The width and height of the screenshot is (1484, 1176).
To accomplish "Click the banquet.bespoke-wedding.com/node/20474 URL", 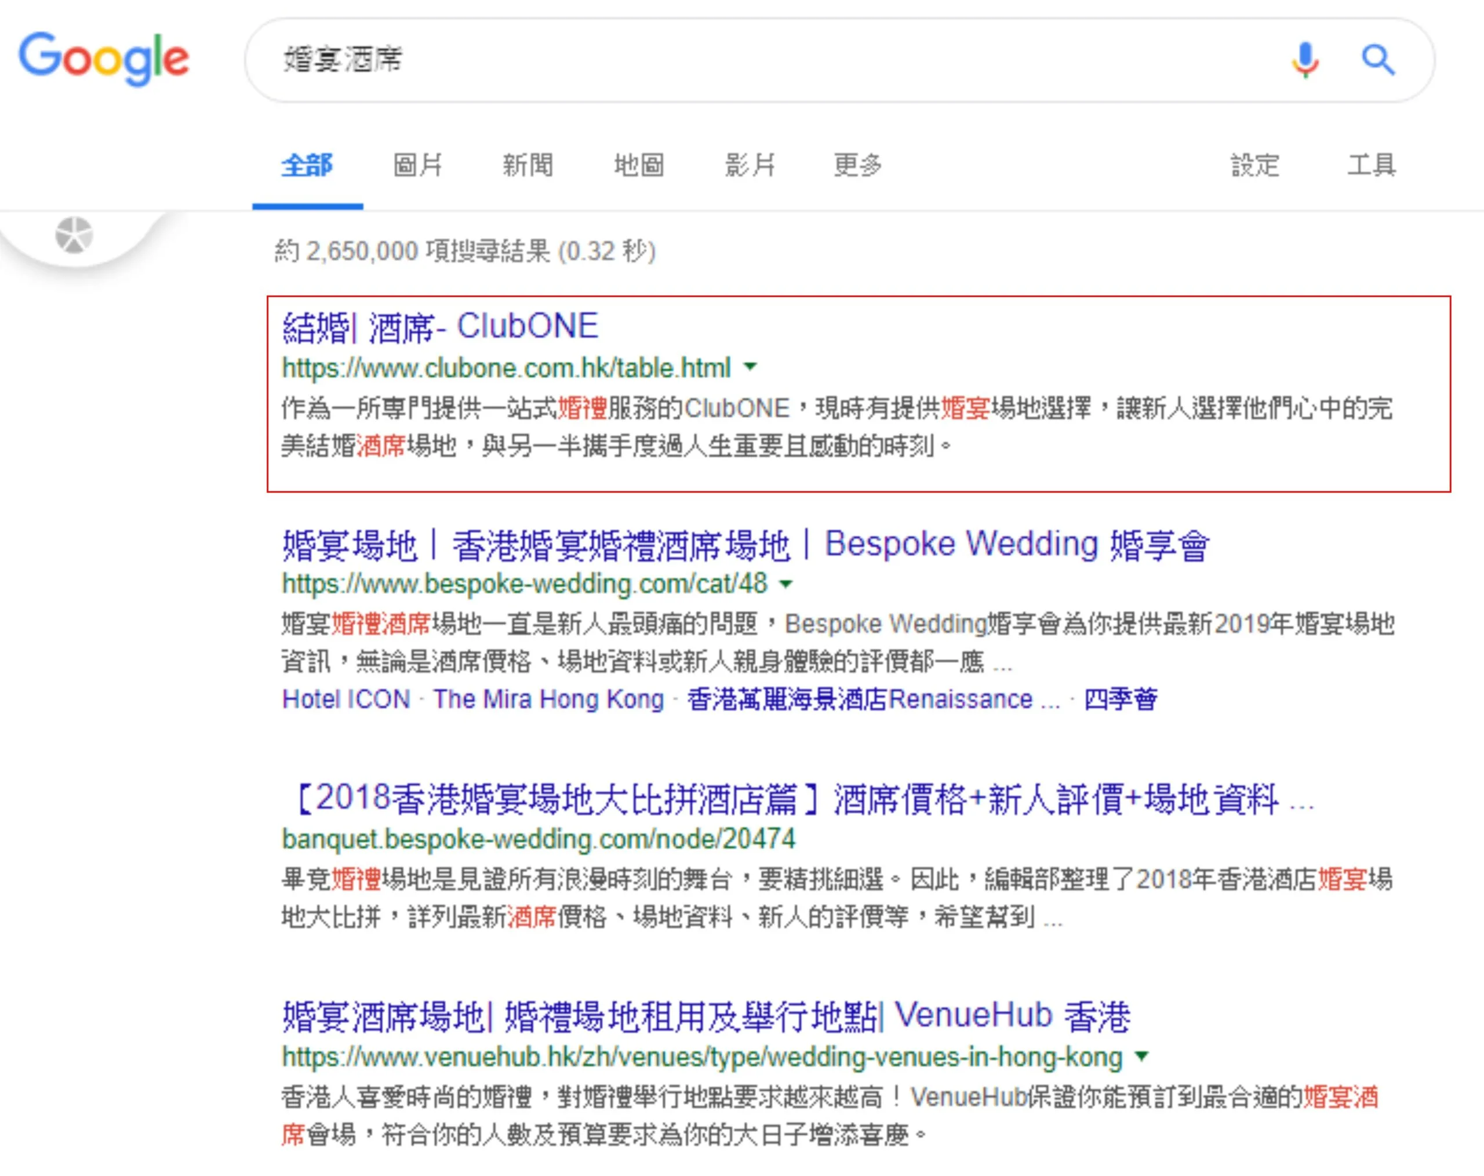I will [x=539, y=839].
